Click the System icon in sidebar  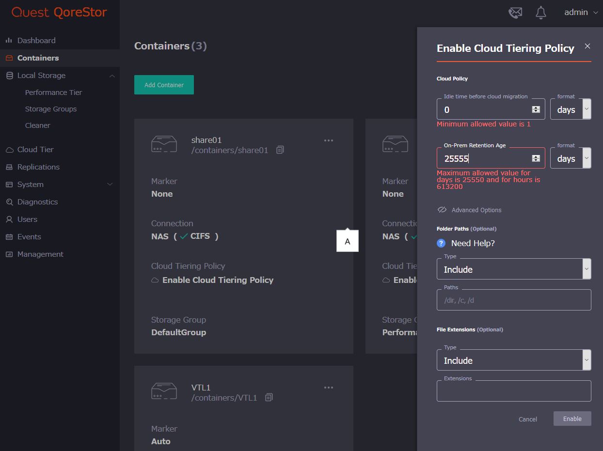click(x=9, y=185)
